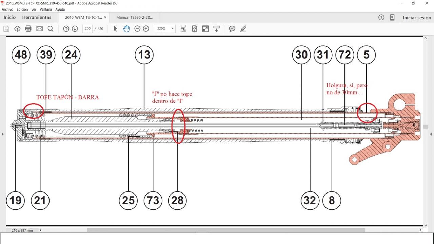Open the Ayuda menu

pos(60,9)
